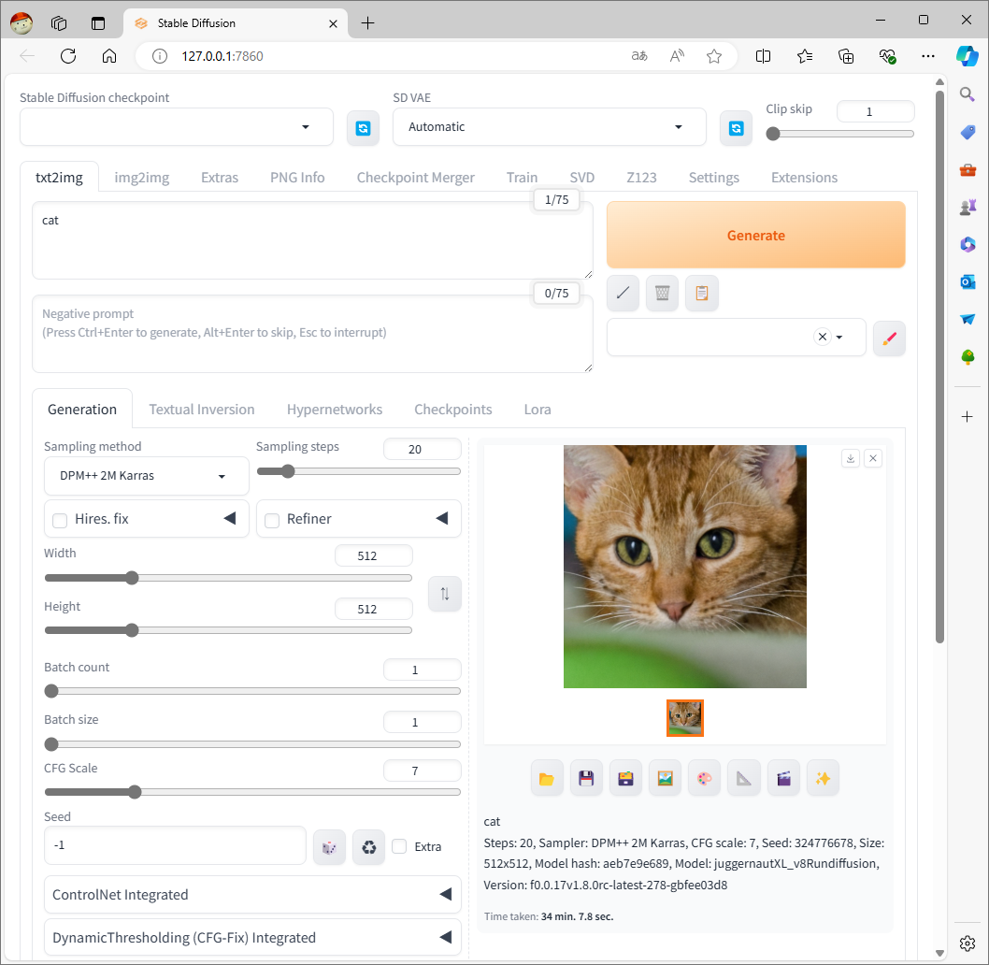
Task: Close the generated image preview
Action: pos(873,458)
